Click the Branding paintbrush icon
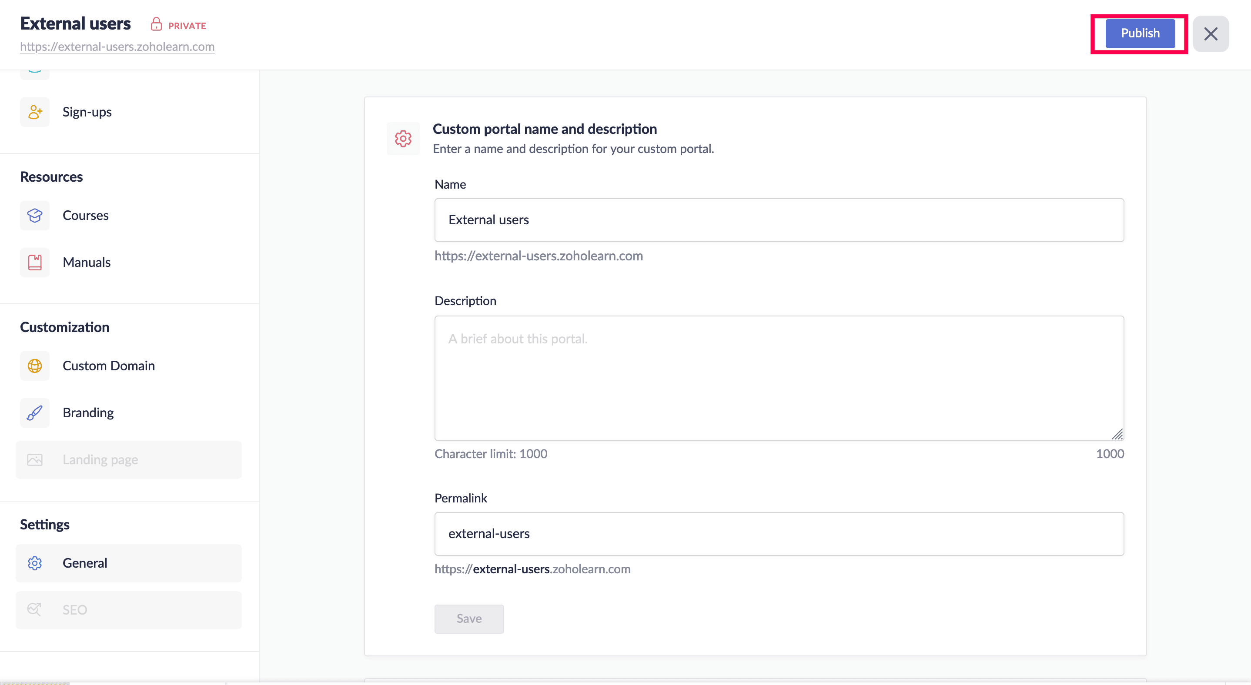Viewport: 1251px width, 685px height. [x=34, y=413]
